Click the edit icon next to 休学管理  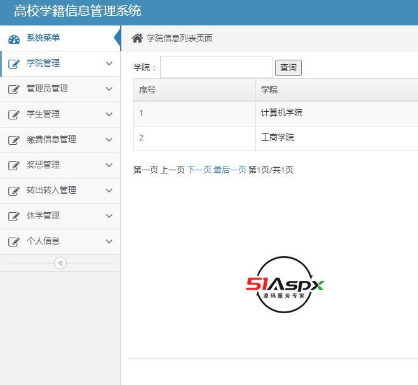click(x=14, y=216)
